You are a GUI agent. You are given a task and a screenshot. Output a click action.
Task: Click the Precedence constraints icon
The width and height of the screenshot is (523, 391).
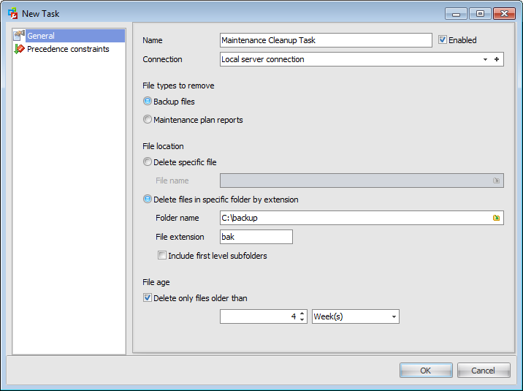pos(19,49)
